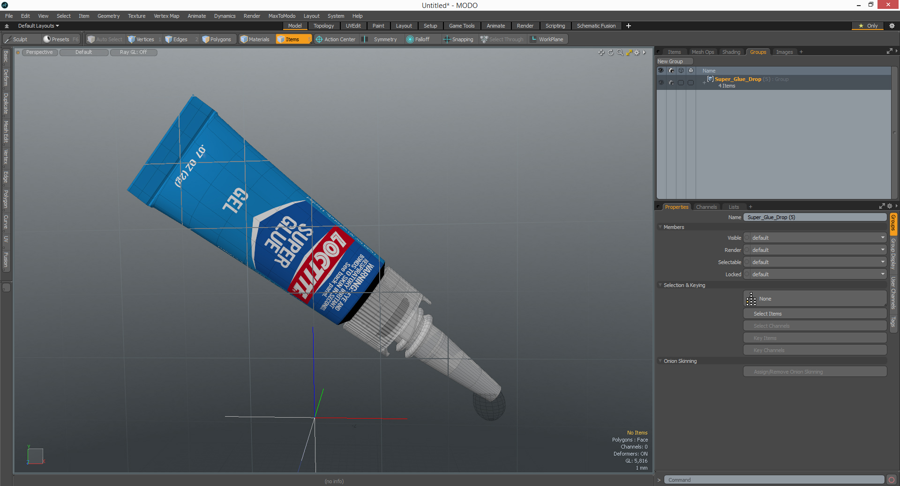Switch to Vertices selection mode
900x486 pixels.
pyautogui.click(x=141, y=39)
